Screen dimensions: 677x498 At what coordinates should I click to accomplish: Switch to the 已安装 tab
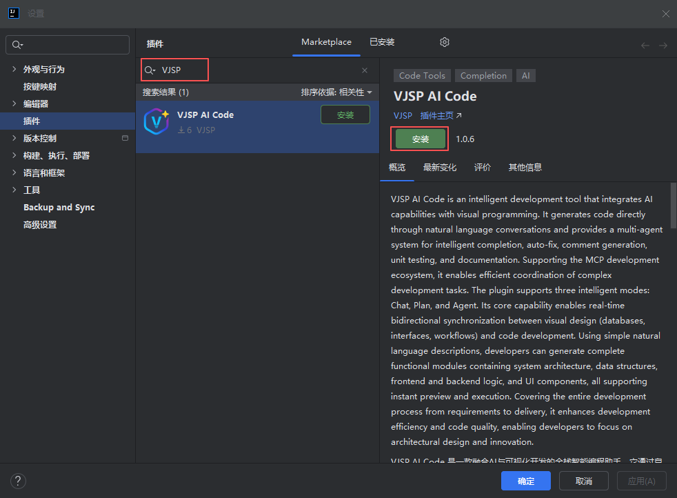pos(382,42)
